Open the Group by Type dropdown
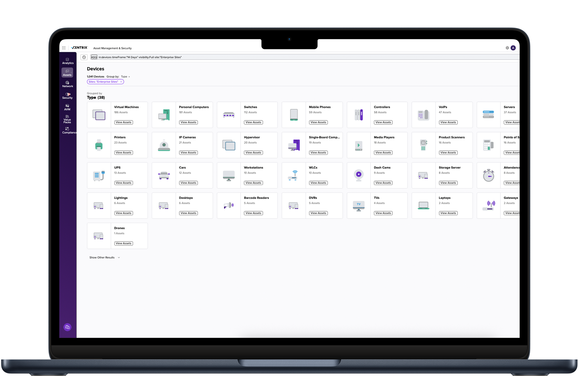Viewport: 579px width, 377px height. point(125,77)
